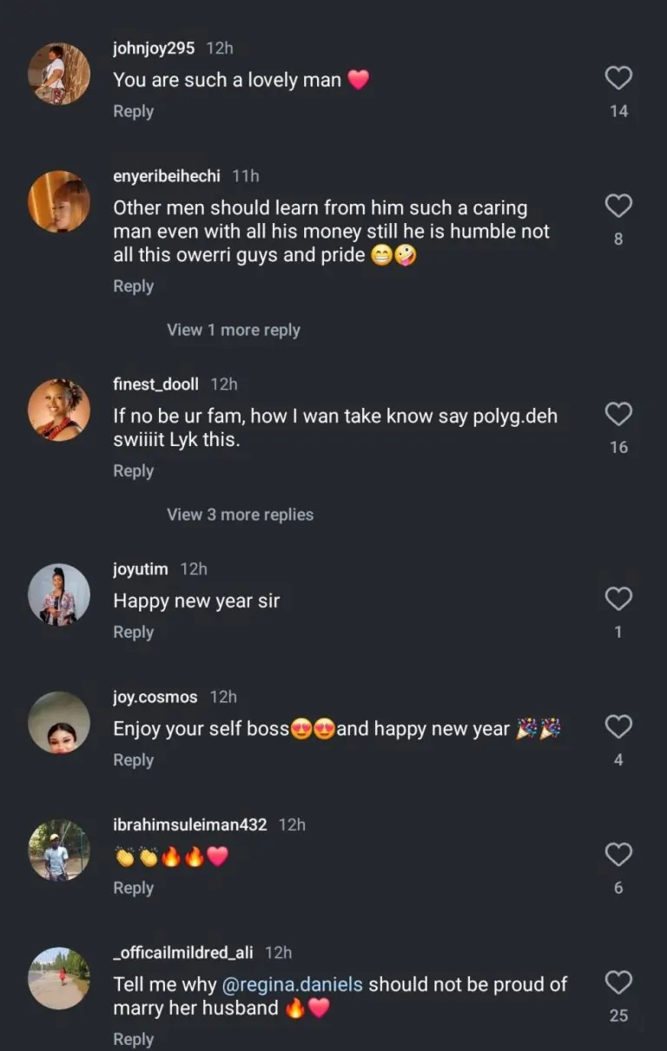Expand 'View 1 more reply'
667x1051 pixels.
tap(233, 330)
